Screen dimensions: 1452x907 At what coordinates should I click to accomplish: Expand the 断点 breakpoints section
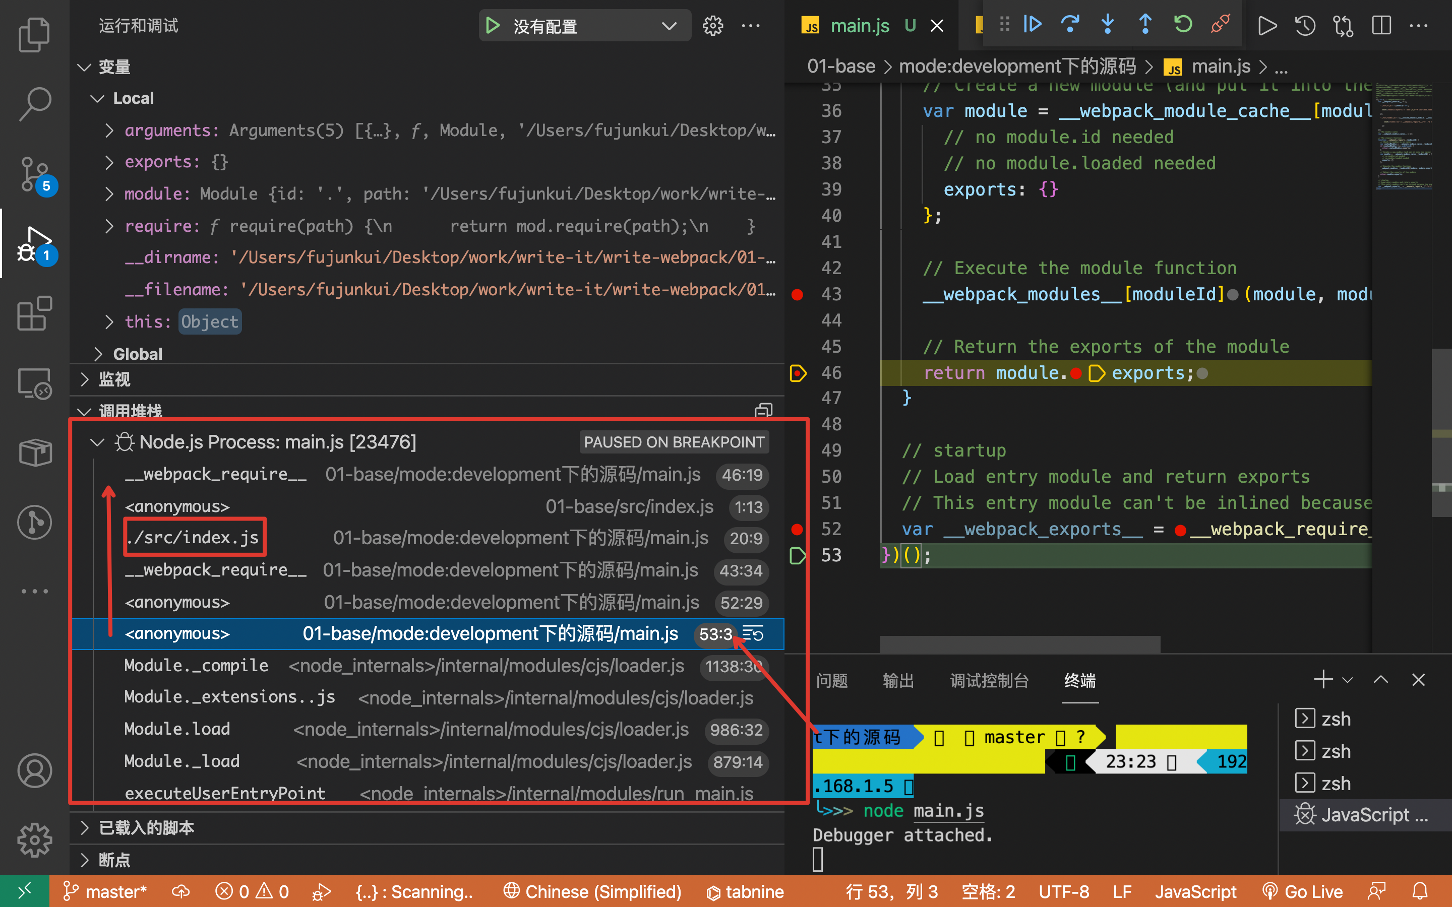pyautogui.click(x=114, y=860)
